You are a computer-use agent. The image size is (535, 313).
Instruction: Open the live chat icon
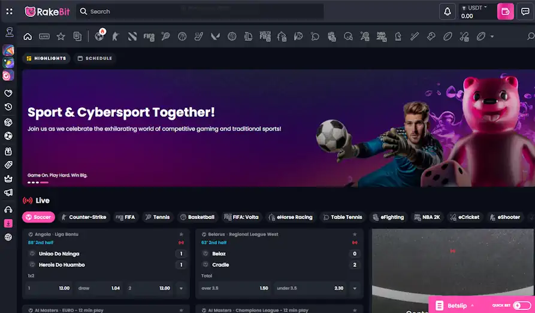click(525, 11)
